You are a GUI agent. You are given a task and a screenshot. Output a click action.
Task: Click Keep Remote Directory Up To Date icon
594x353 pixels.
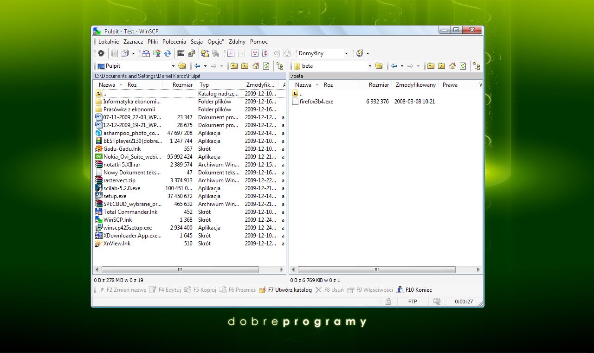pos(157,53)
